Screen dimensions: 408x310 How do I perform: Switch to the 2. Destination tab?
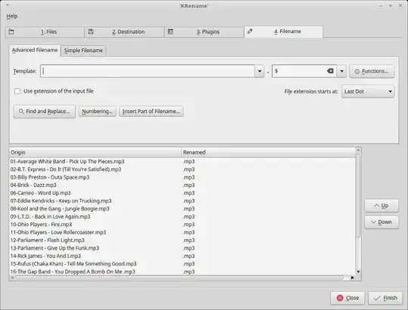125,32
